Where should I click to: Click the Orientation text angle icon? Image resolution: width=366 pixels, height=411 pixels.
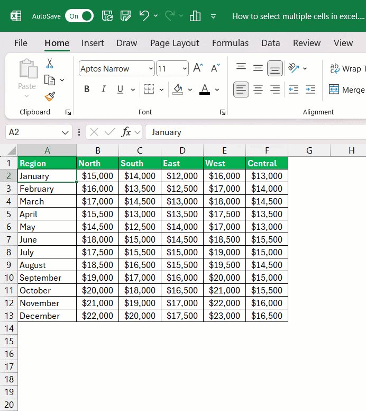click(x=294, y=68)
